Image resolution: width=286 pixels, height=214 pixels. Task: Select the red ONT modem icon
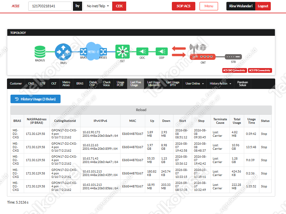(x=203, y=57)
